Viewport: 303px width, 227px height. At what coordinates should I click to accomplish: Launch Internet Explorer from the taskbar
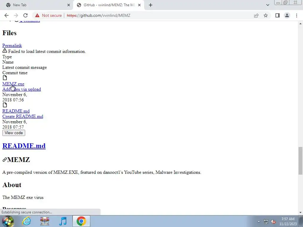click(x=26, y=221)
